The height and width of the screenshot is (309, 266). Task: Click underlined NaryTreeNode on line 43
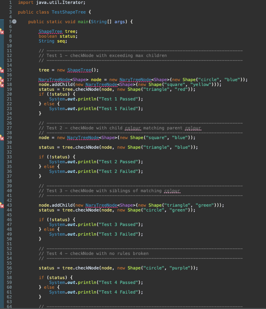pyautogui.click(x=101, y=205)
